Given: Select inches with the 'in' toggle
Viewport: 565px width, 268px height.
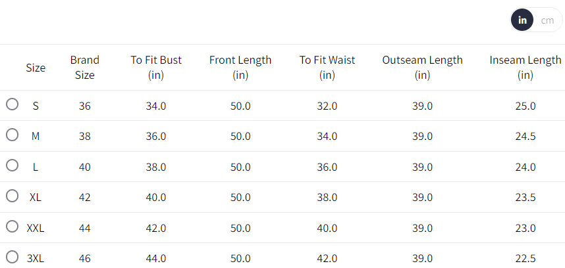Looking at the screenshot, I should (x=522, y=20).
